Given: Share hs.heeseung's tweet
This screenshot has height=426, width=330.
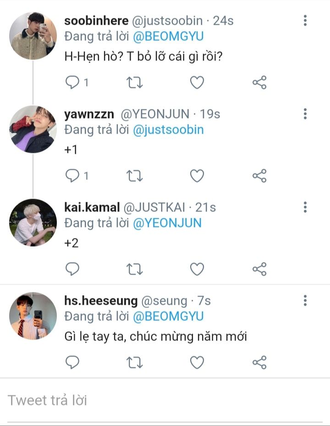Looking at the screenshot, I should [259, 362].
